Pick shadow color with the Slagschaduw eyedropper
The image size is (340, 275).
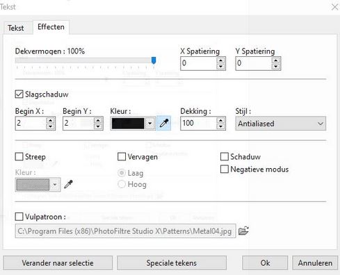tap(164, 123)
